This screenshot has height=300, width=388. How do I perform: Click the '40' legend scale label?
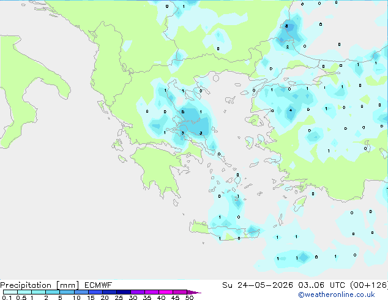[x=162, y=298]
